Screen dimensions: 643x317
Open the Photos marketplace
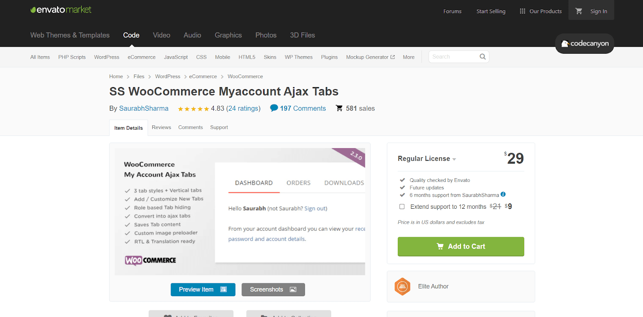tap(266, 35)
